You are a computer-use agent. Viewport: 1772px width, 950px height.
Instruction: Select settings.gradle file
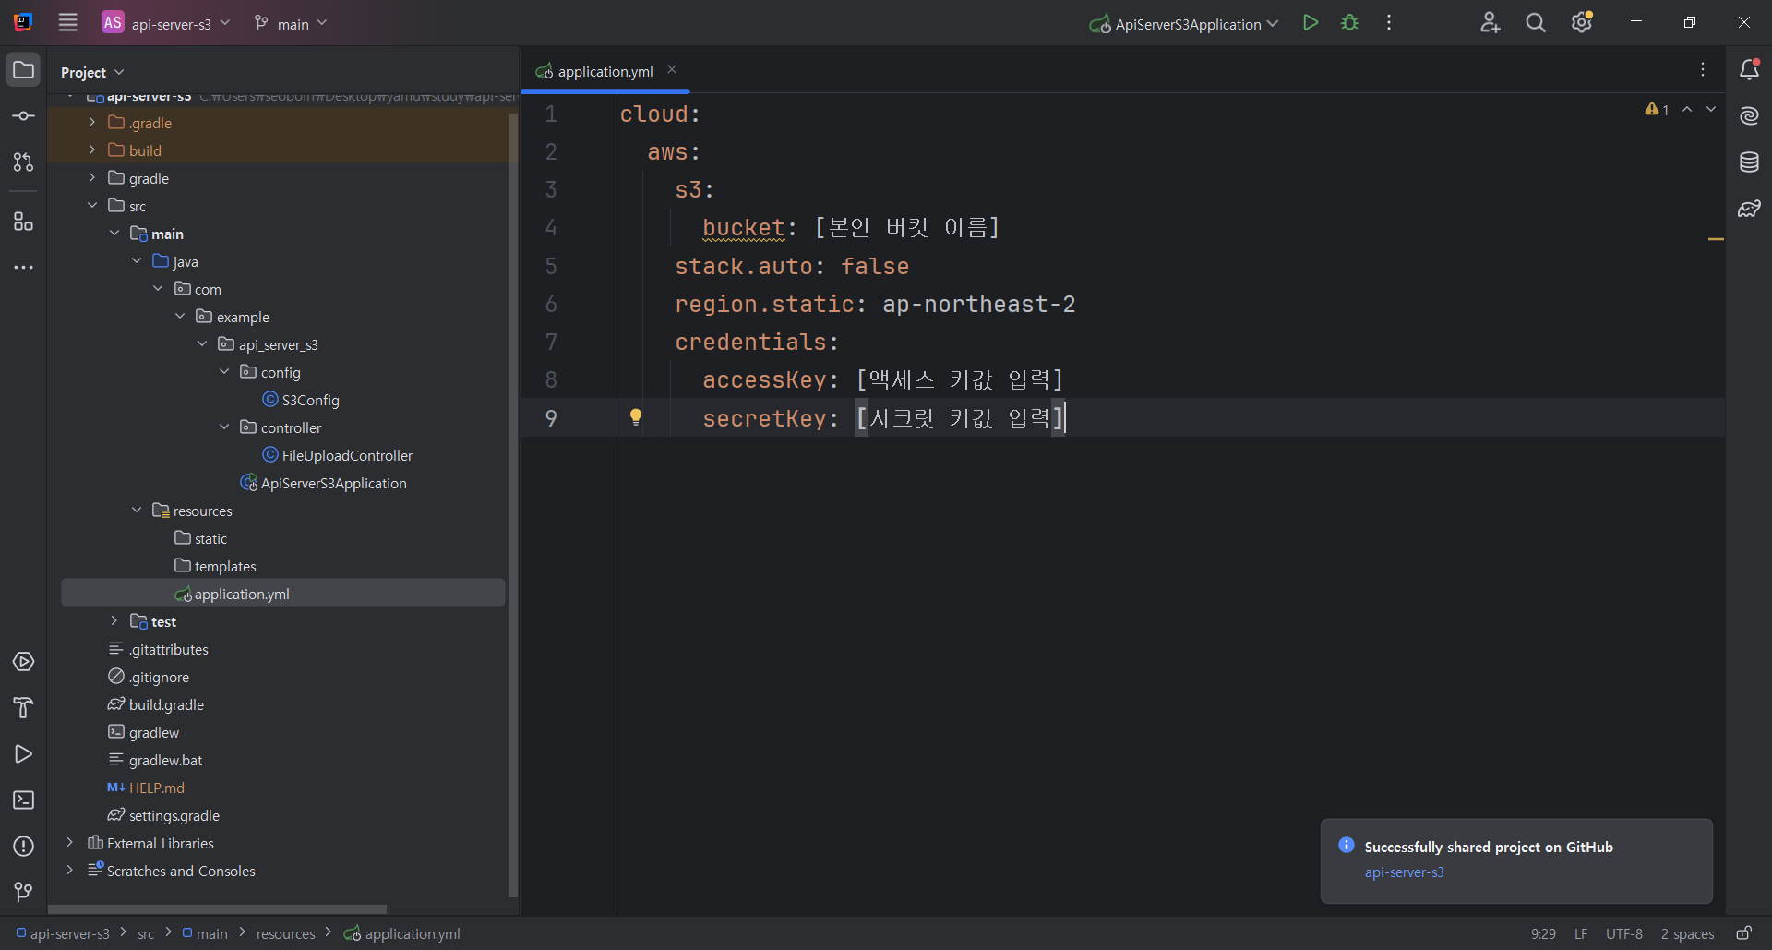pos(163,815)
